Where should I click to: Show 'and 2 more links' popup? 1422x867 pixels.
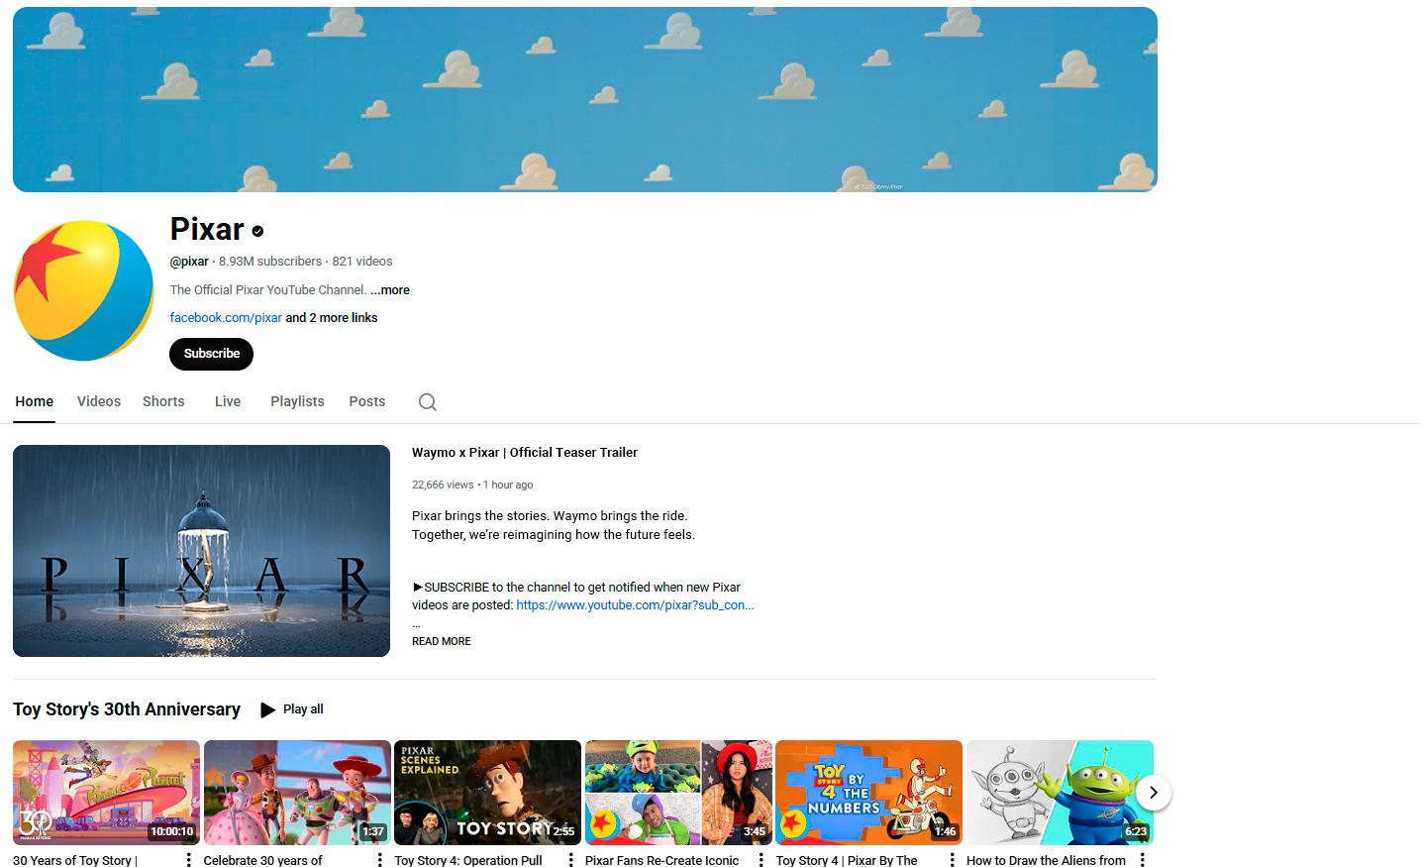(332, 318)
